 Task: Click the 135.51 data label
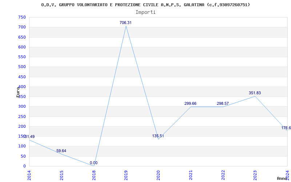[x=158, y=136]
